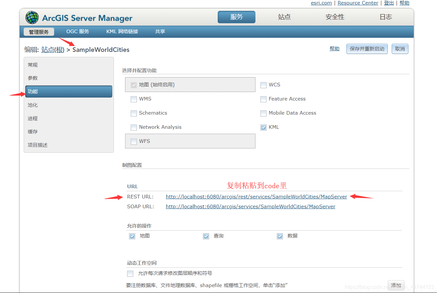Open the 帮助 link beside save button
The image size is (437, 293).
pyautogui.click(x=335, y=49)
